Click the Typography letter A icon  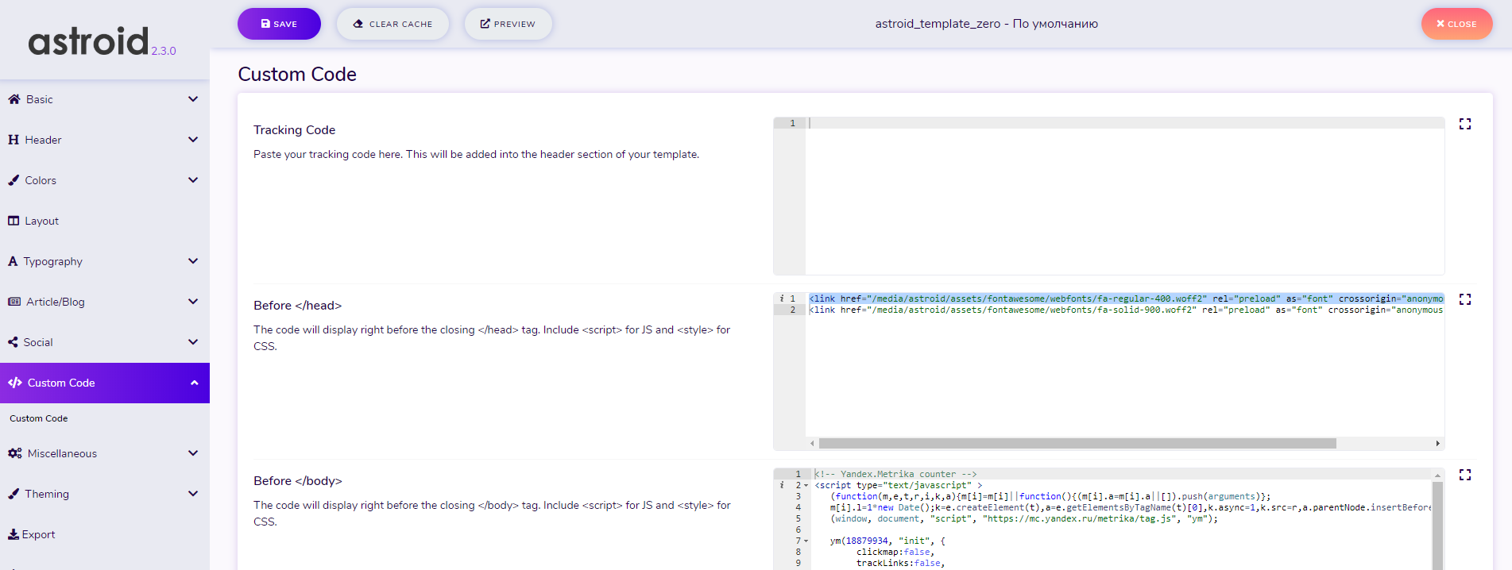click(x=13, y=261)
